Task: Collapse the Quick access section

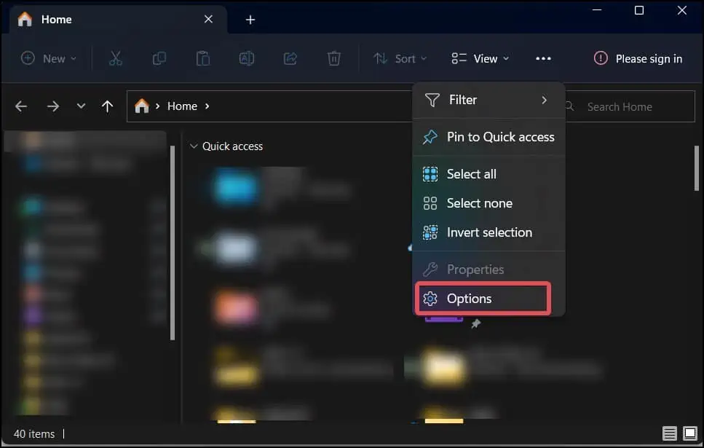Action: click(x=194, y=146)
